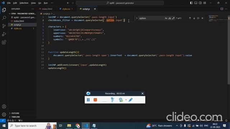This screenshot has height=129, width=230.
Task: Open the View menu
Action: coord(33,3)
